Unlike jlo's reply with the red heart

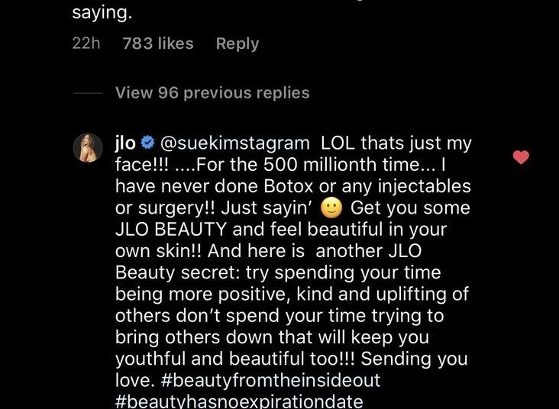[x=521, y=158]
